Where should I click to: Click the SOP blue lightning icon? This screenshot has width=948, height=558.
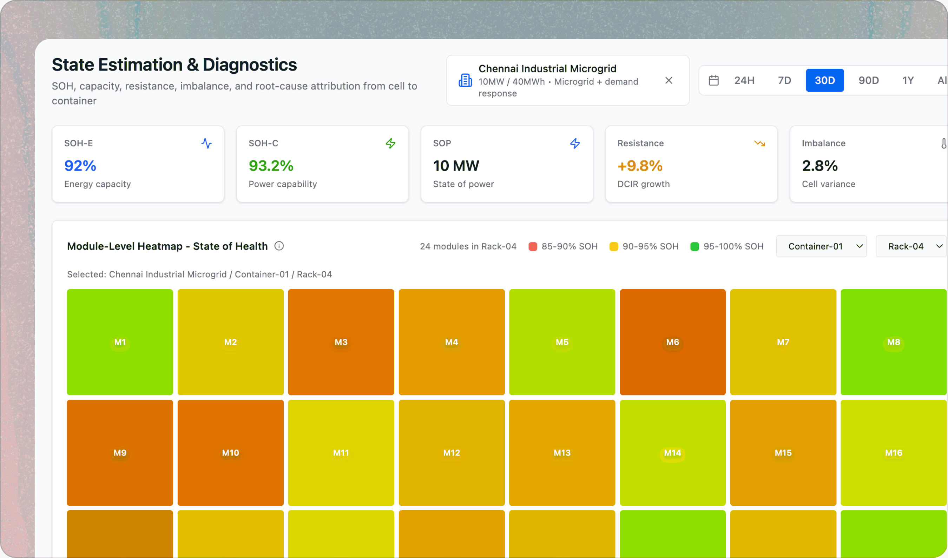click(575, 143)
